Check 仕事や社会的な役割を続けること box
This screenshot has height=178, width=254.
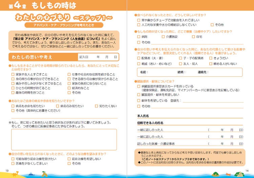pos(69,74)
